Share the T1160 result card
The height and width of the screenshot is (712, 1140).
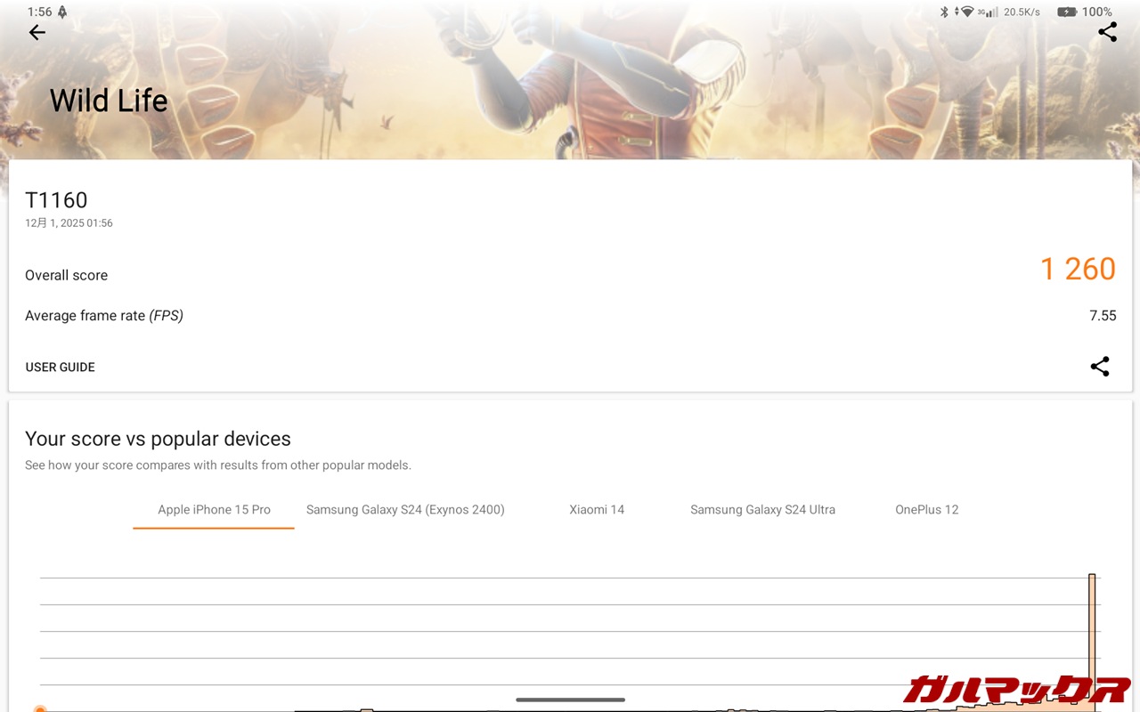pos(1100,367)
